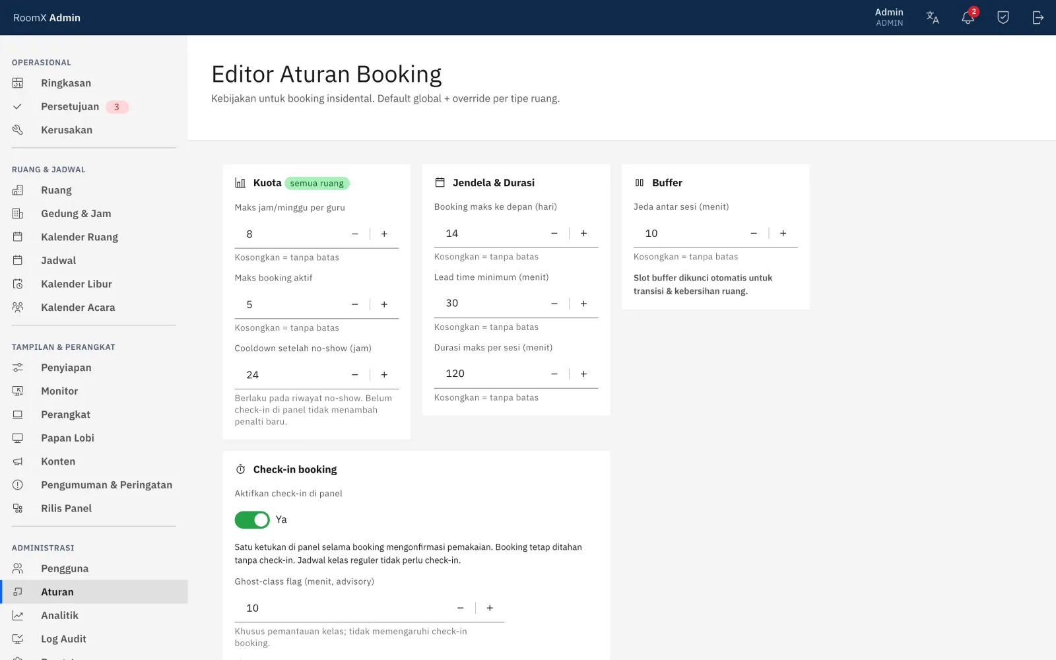Open the language translation icon
This screenshot has height=660, width=1056.
[933, 18]
